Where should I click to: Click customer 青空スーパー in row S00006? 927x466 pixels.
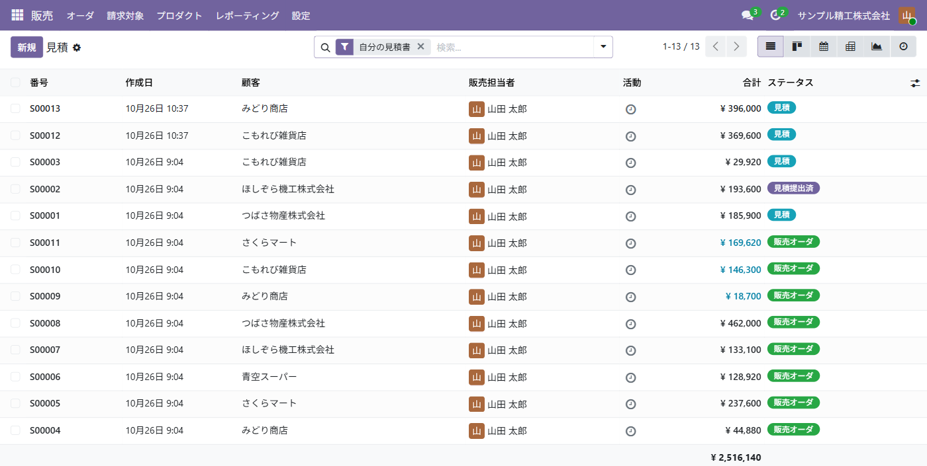(269, 377)
